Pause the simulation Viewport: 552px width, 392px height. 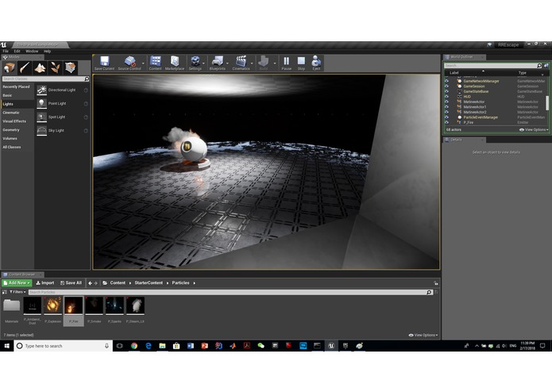(286, 63)
